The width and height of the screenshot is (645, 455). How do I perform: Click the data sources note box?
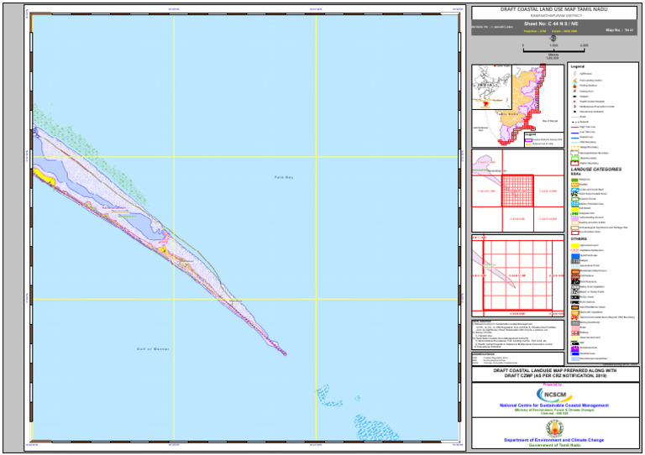pos(517,335)
